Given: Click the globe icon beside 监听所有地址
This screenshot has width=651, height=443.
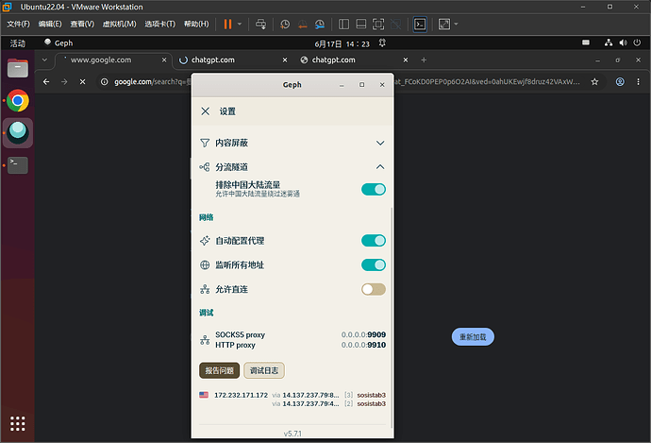Looking at the screenshot, I should pos(205,265).
